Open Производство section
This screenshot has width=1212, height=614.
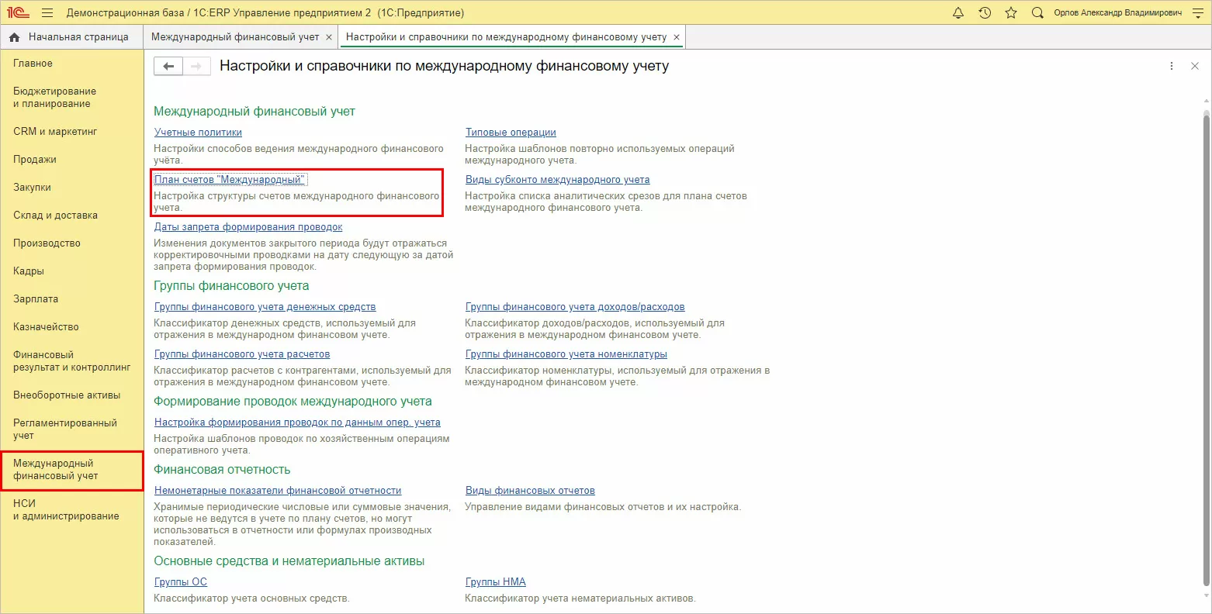click(47, 243)
